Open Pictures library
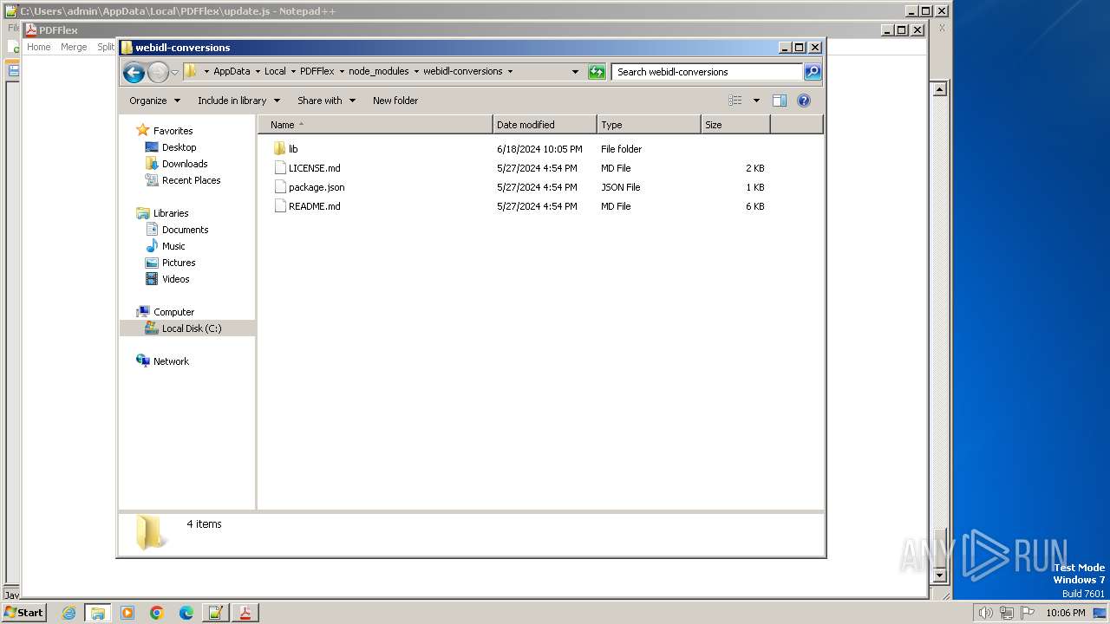This screenshot has height=624, width=1110. [179, 263]
